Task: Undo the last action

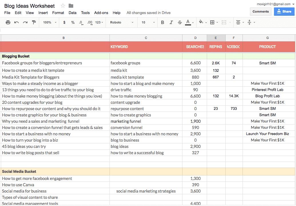Action: pyautogui.click(x=17, y=23)
